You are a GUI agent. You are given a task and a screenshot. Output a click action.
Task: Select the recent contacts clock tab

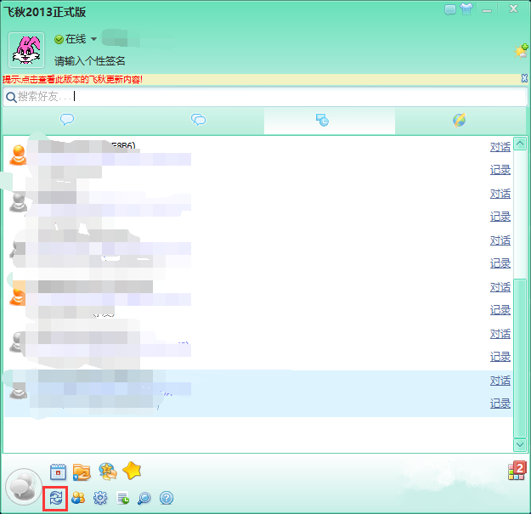click(329, 120)
